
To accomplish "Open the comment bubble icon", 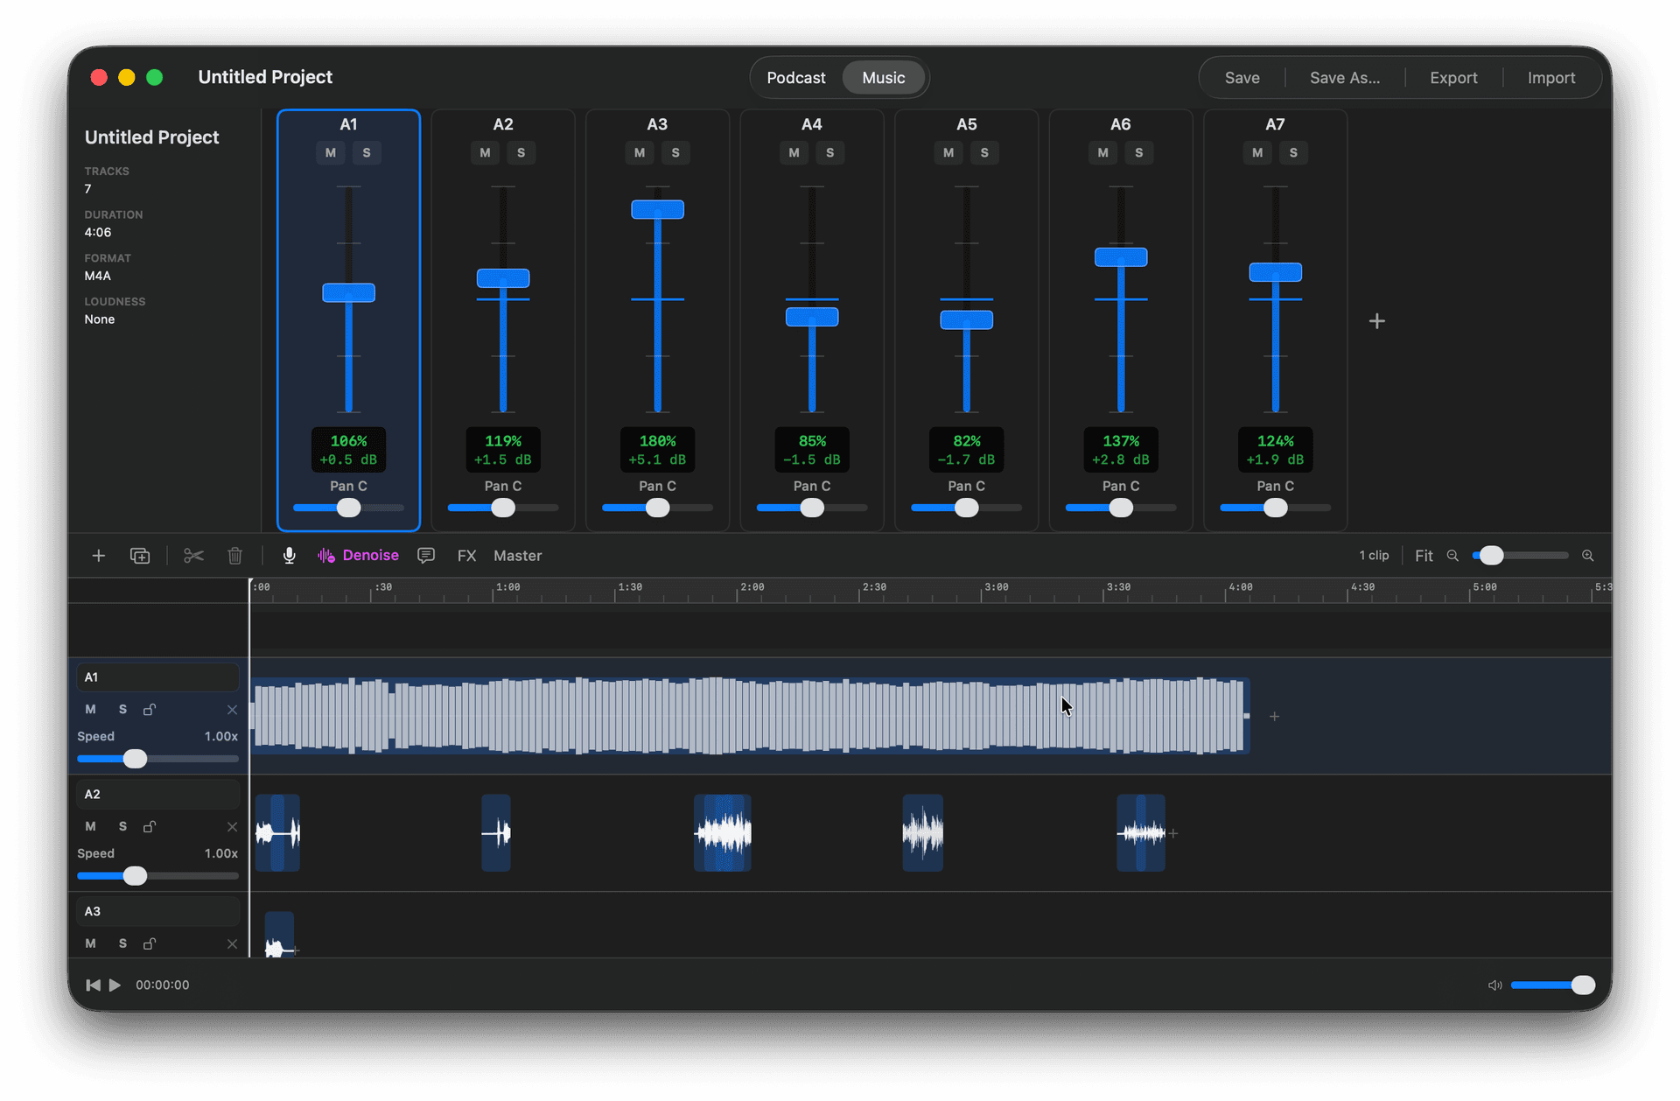I will click(426, 556).
